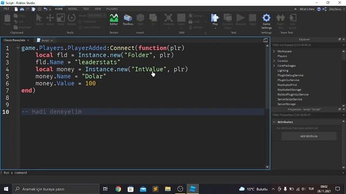Click the Paste clipboard icon
Viewport: 346px width, 194px height.
(x=7, y=19)
